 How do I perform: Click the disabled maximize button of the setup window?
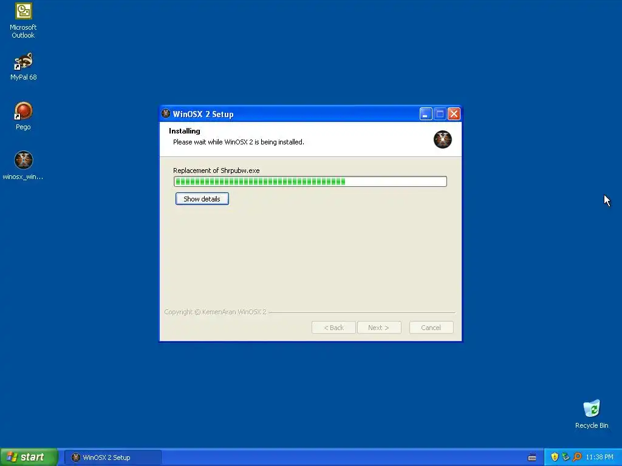pyautogui.click(x=440, y=114)
